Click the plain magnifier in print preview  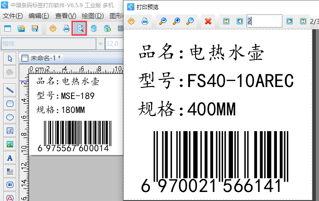tap(190, 21)
